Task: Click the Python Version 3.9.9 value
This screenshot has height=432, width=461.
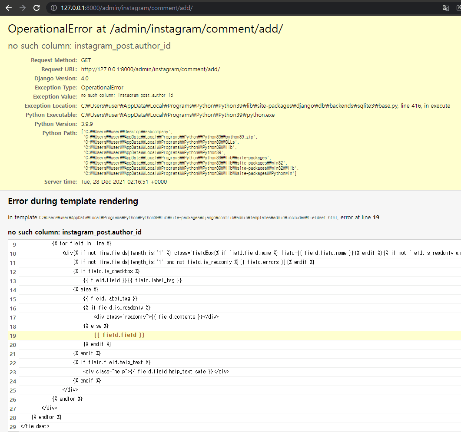Action: pos(87,124)
